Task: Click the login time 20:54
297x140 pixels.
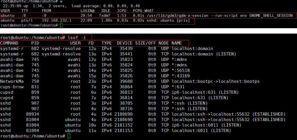Action: click(x=86, y=16)
